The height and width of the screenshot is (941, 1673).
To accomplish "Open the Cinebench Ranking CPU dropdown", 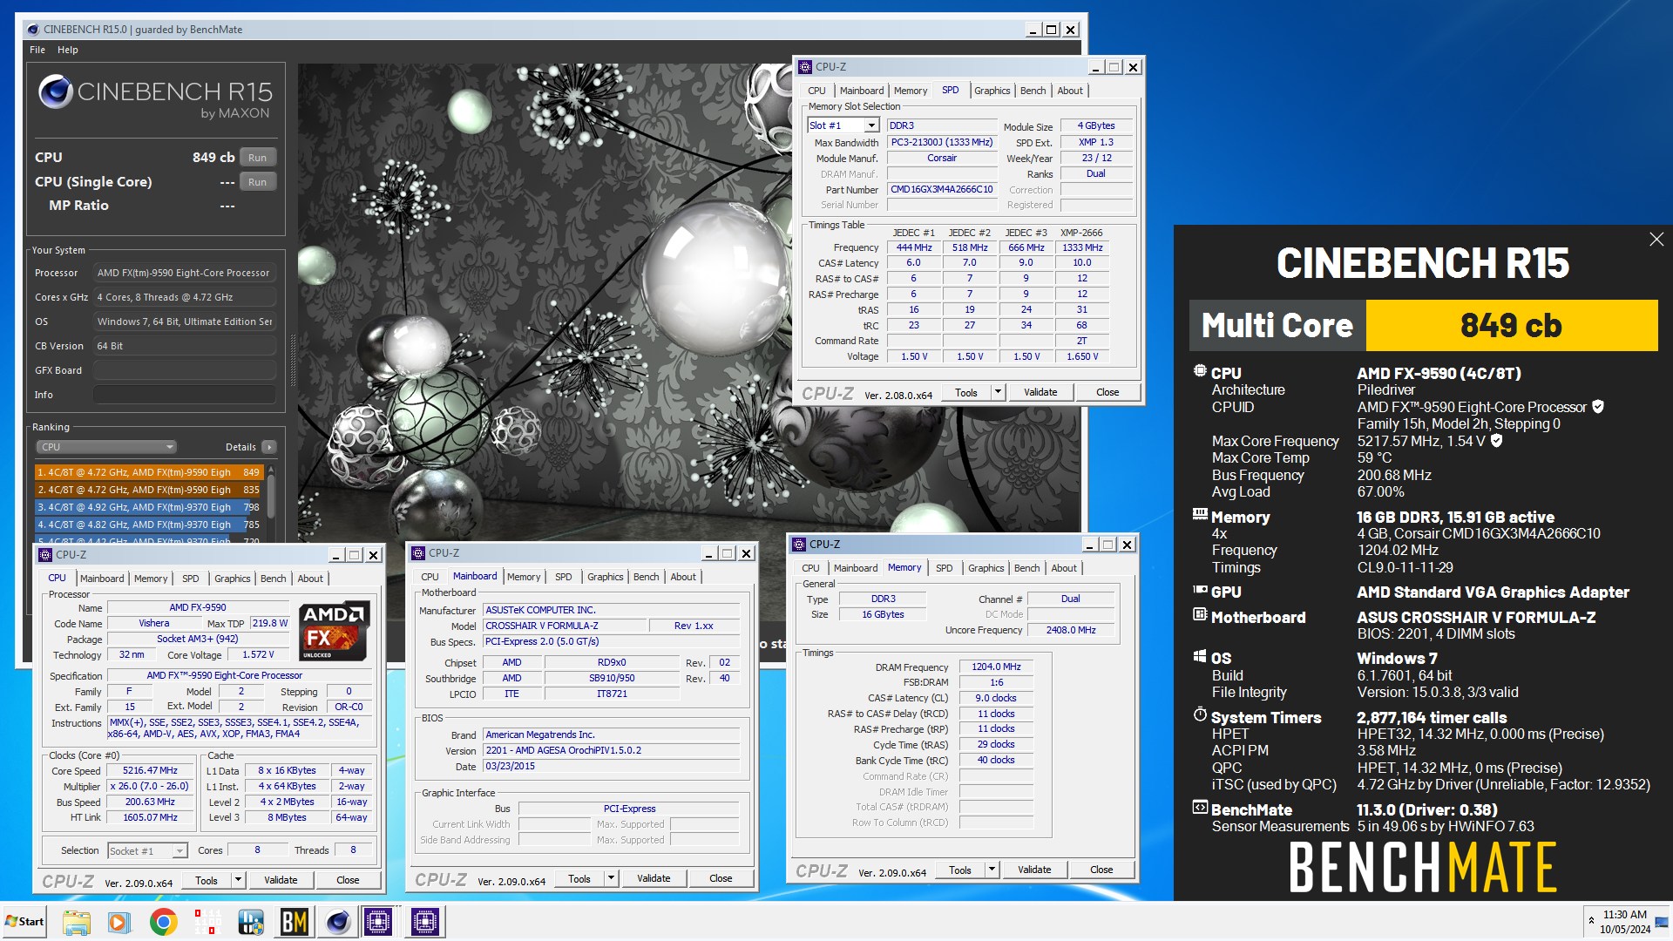I will pyautogui.click(x=106, y=447).
